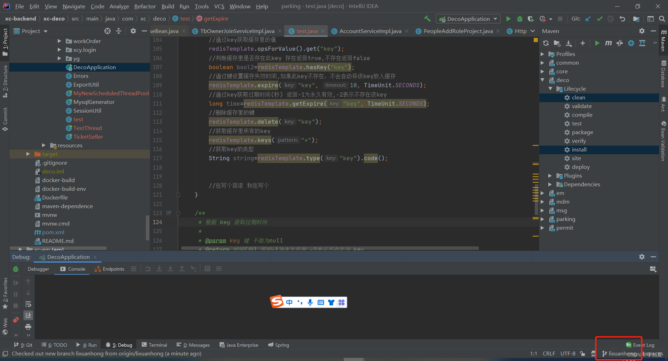Open the VCS menu
This screenshot has height=361, width=668.
tap(219, 6)
